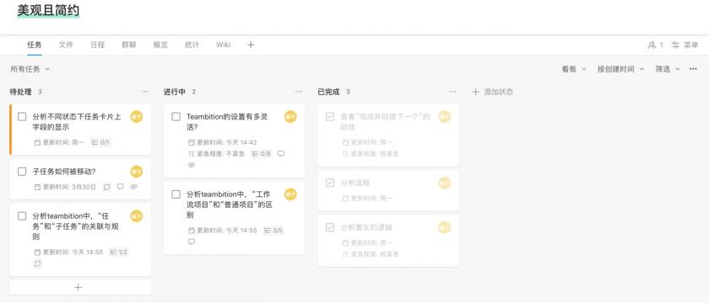This screenshot has height=303, width=709.
Task: Switch to the 文件 tab
Action: tap(66, 45)
